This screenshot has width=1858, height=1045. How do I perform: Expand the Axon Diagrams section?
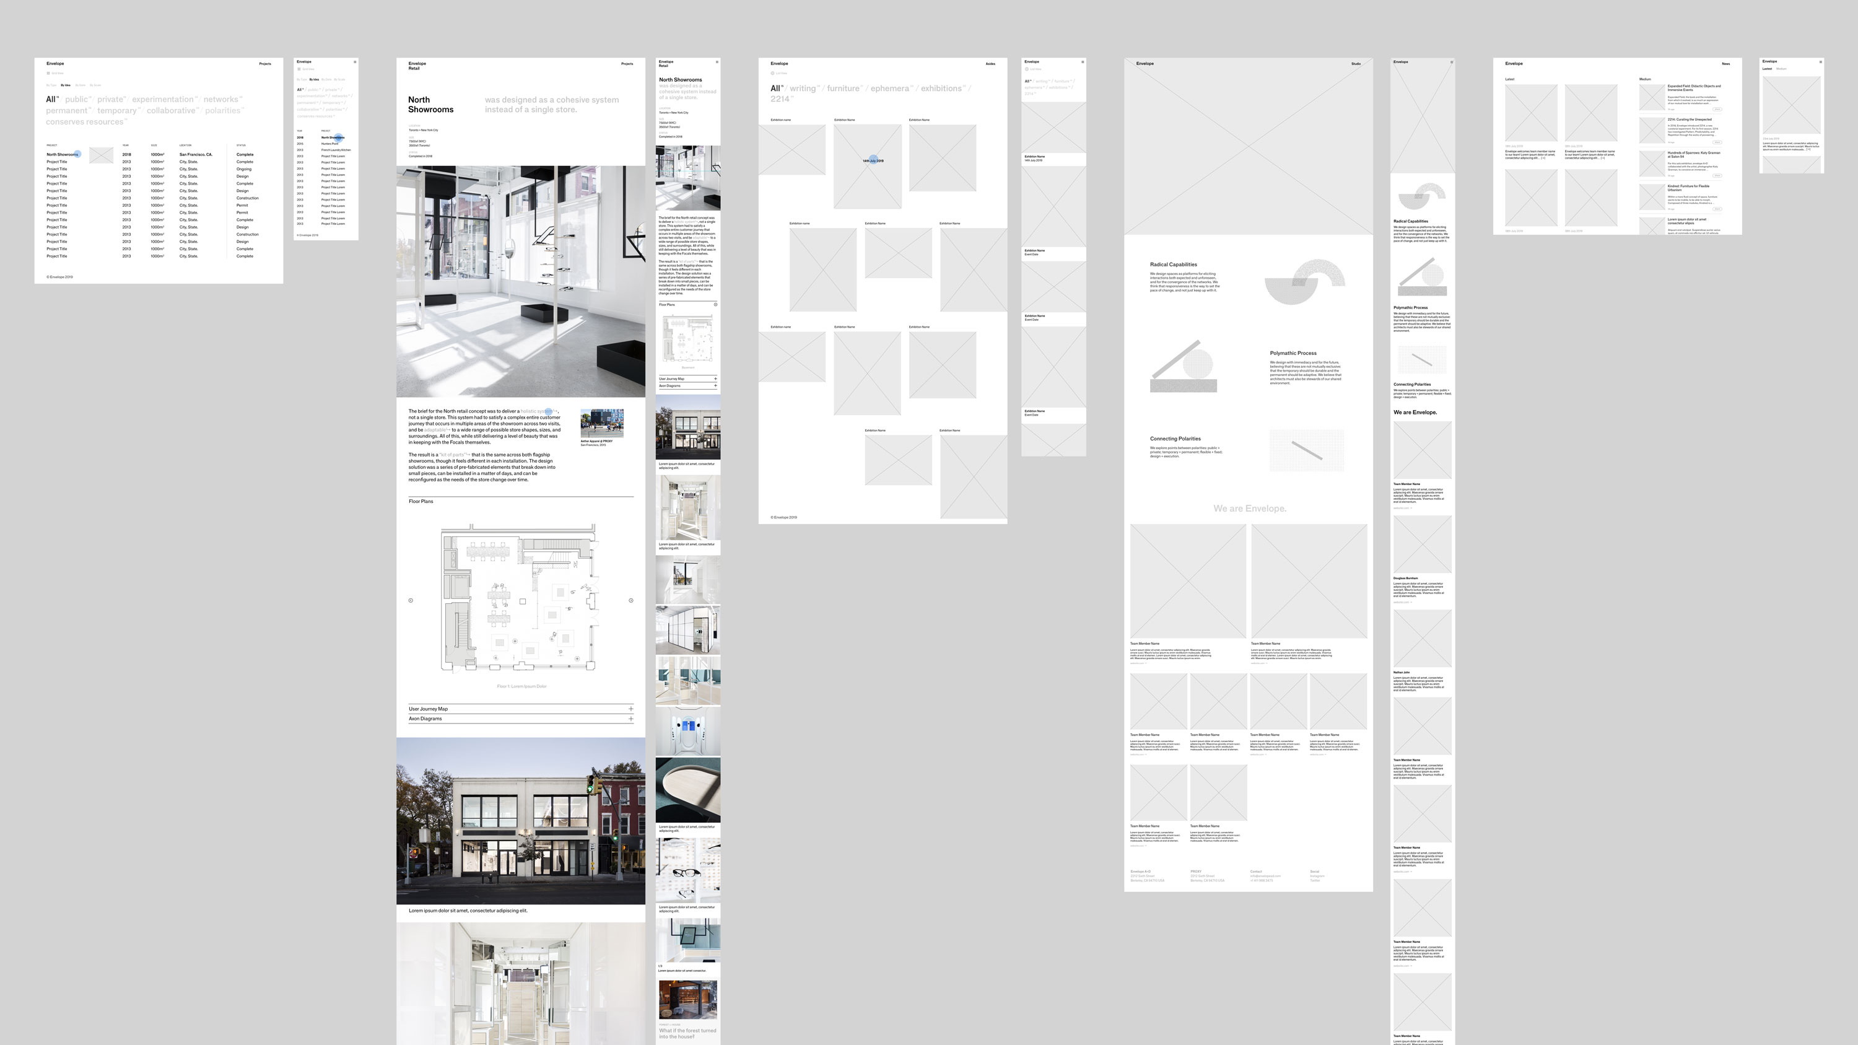tap(630, 719)
